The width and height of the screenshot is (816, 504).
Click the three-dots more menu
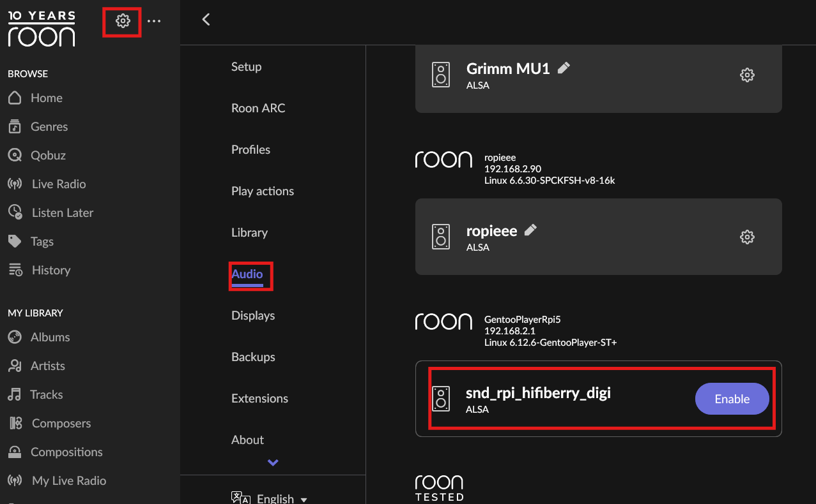[x=154, y=21]
